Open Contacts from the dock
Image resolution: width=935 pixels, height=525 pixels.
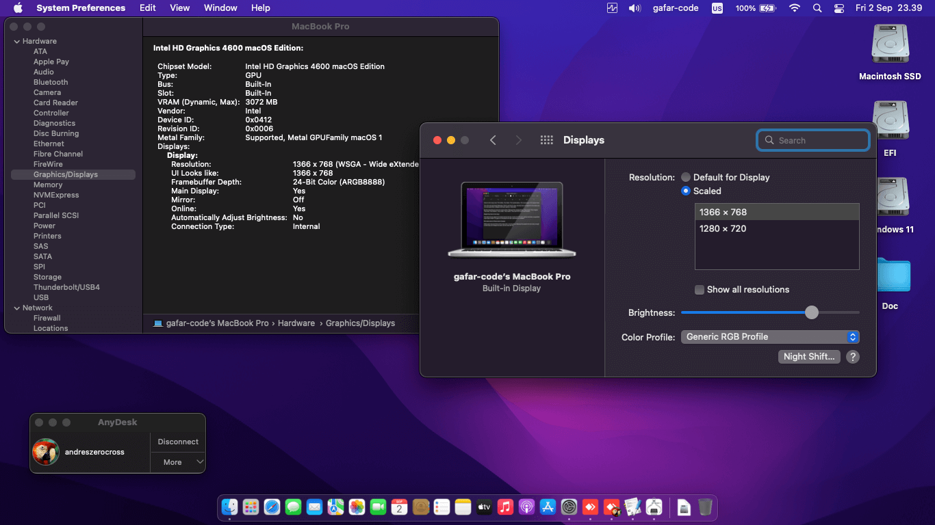420,507
